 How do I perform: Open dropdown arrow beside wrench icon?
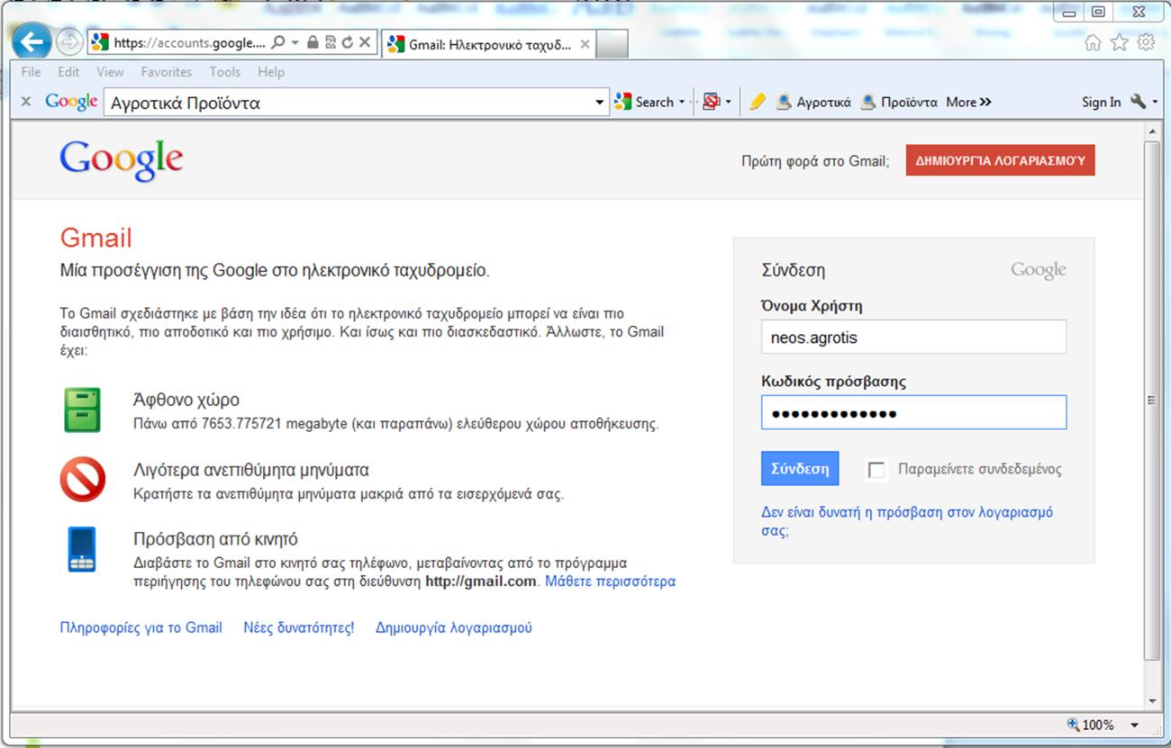(x=1155, y=103)
